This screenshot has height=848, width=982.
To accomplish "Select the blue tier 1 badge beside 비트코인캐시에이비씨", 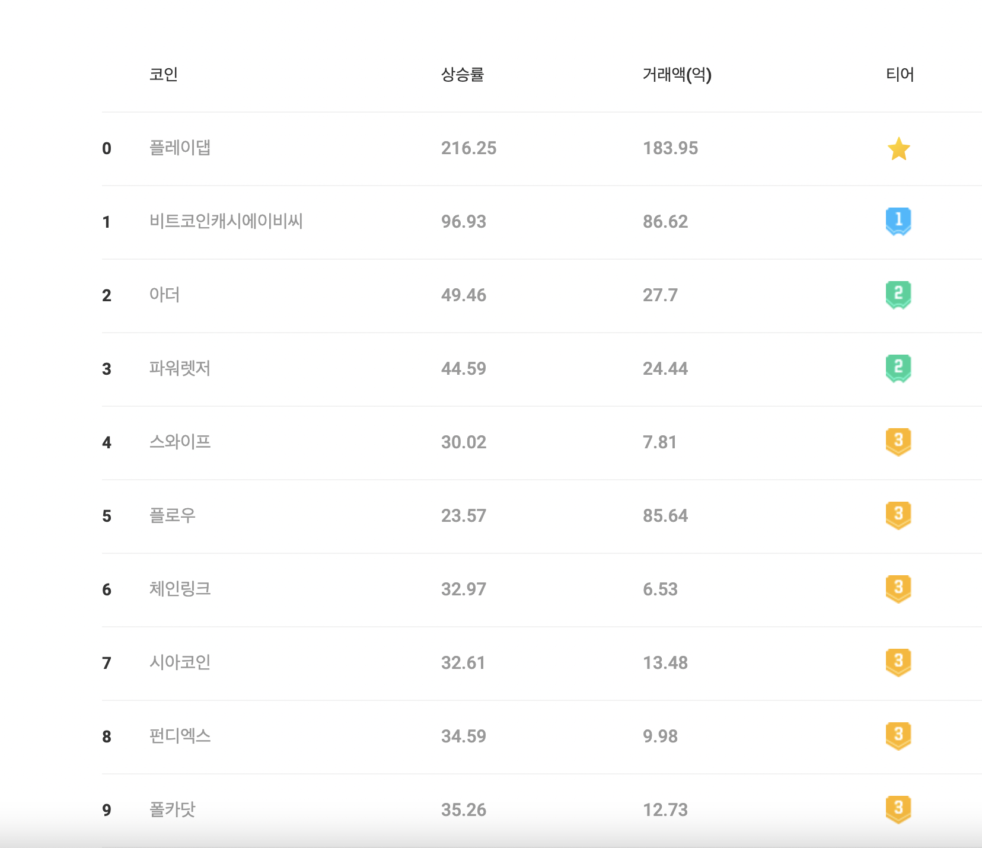I will (898, 222).
